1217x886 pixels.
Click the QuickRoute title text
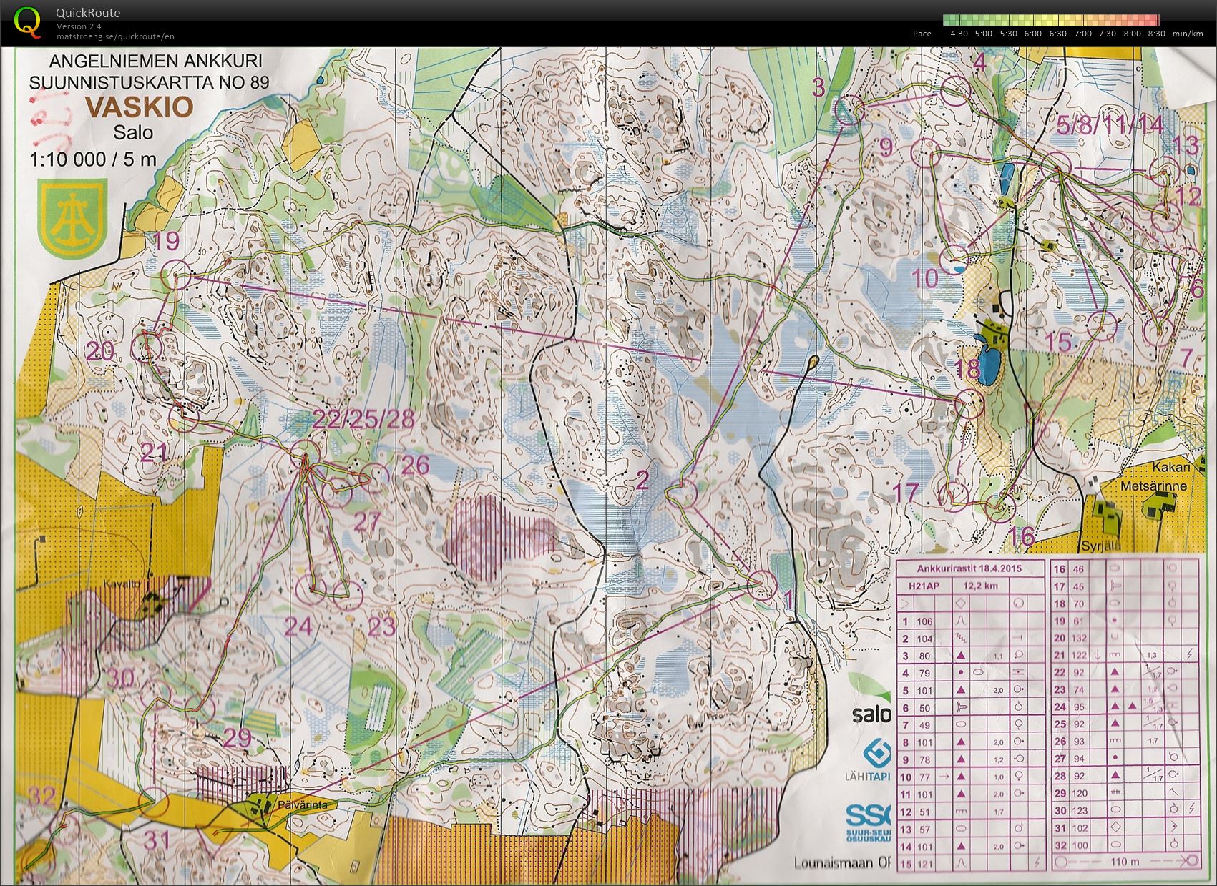point(88,13)
